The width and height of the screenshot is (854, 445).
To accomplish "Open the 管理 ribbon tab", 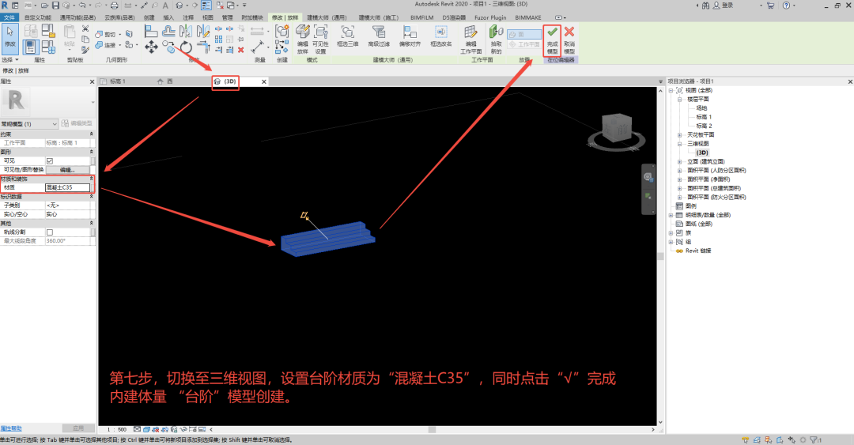I will (x=227, y=17).
